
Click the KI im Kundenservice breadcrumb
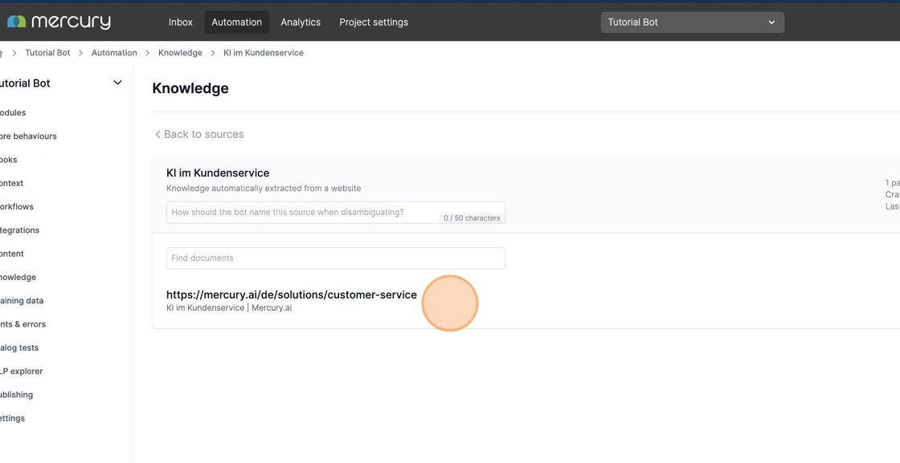[264, 53]
